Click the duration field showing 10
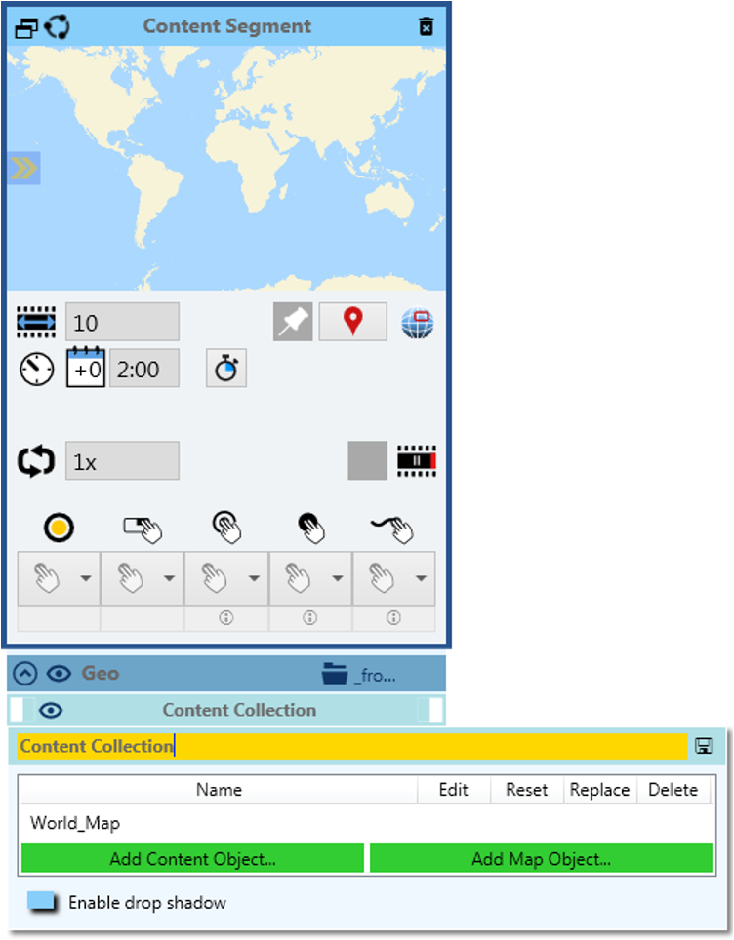Image resolution: width=734 pixels, height=940 pixels. pos(122,323)
